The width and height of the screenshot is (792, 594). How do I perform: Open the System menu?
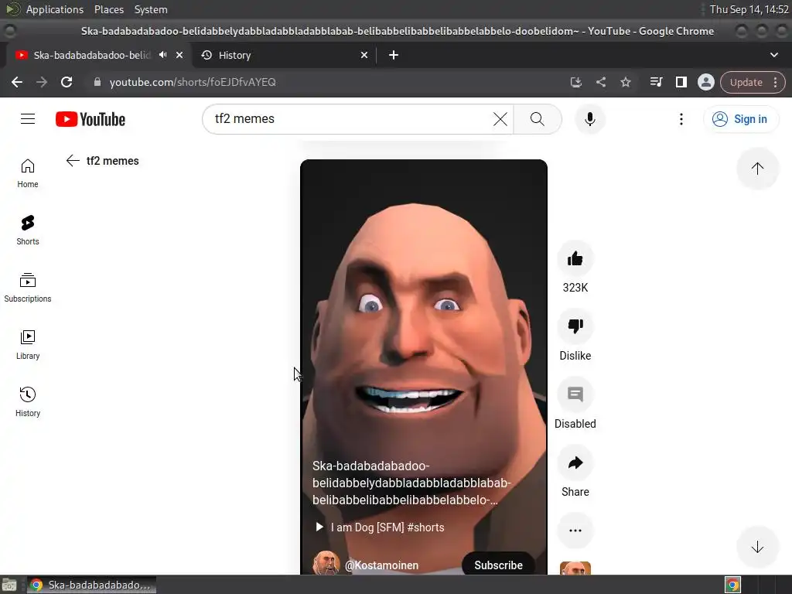click(151, 9)
